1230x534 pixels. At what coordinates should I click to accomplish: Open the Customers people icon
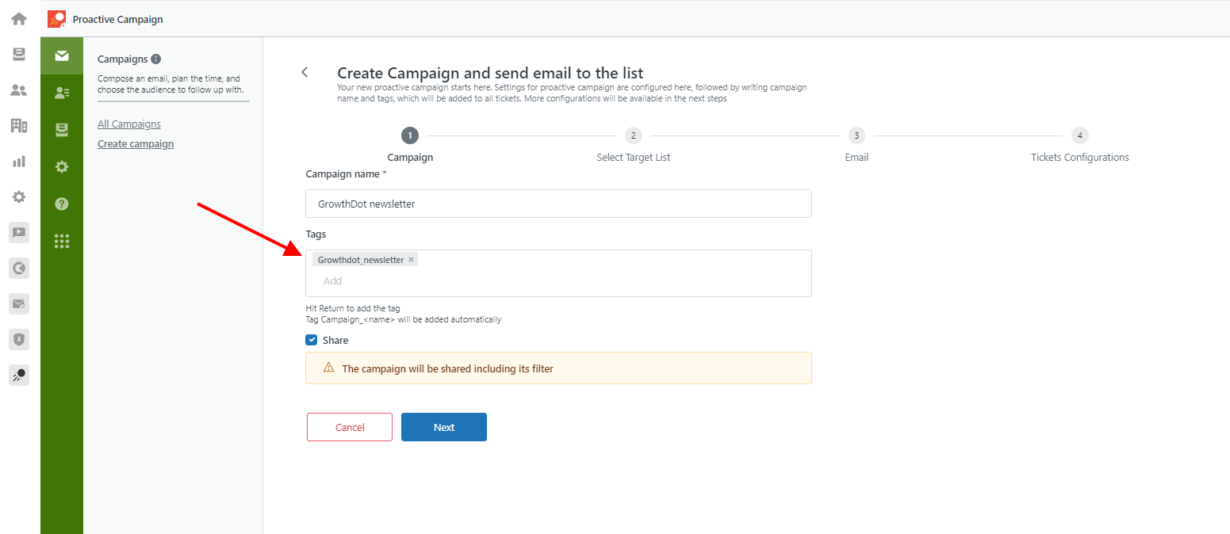[x=19, y=90]
